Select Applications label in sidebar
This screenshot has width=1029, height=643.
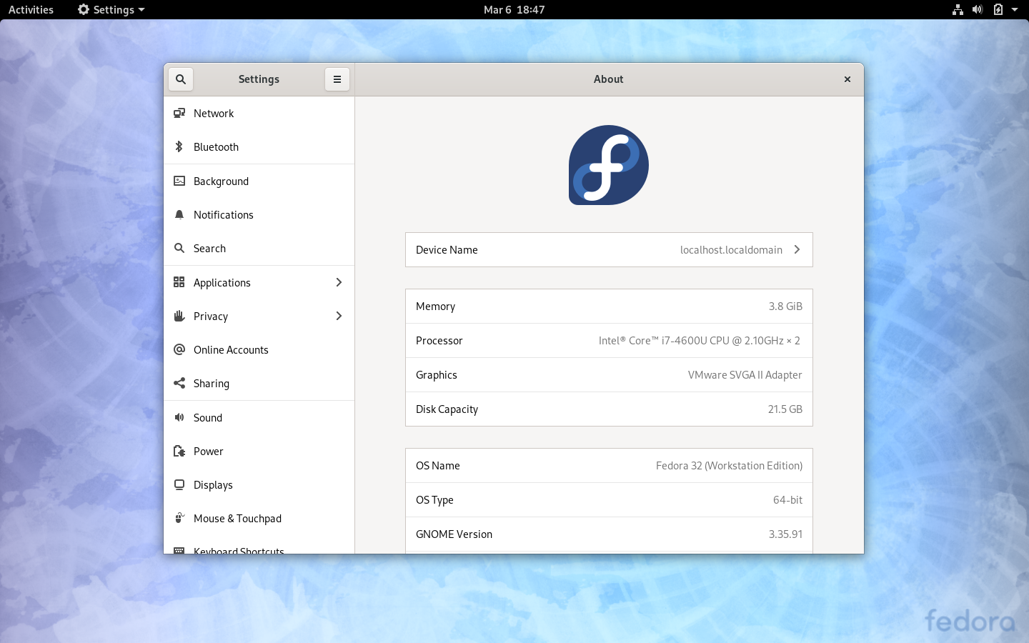(x=222, y=283)
